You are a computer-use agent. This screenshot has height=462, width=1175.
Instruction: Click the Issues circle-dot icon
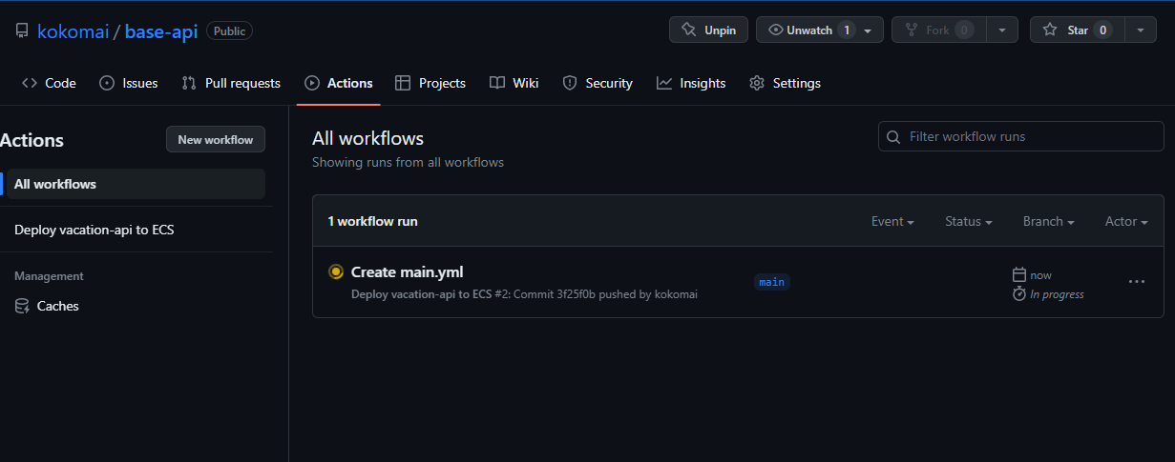[107, 83]
